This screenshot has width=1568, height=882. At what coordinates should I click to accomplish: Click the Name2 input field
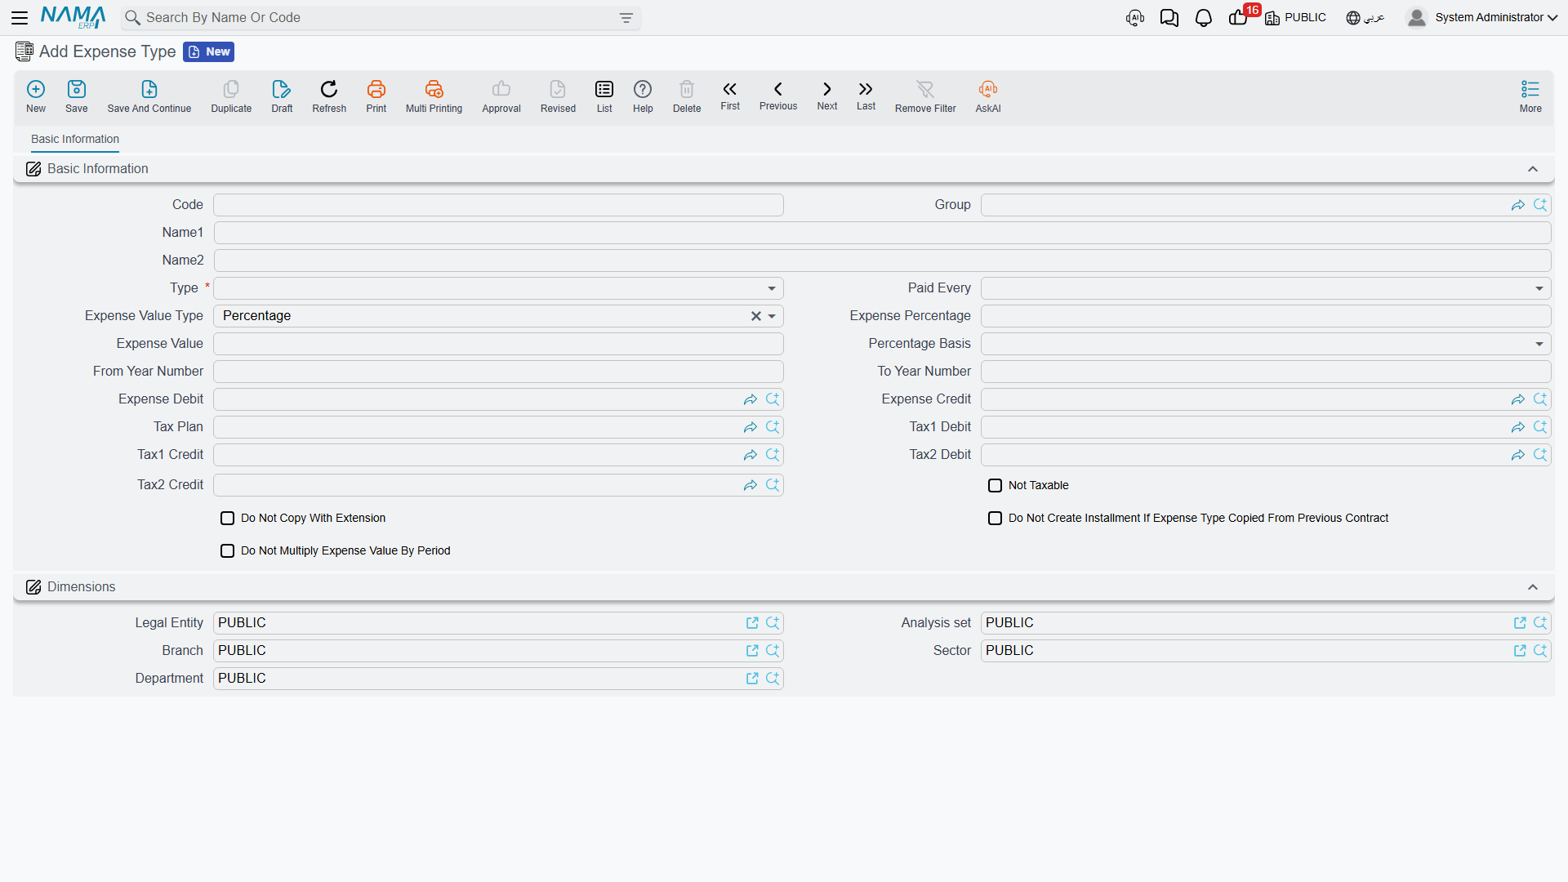(x=882, y=261)
